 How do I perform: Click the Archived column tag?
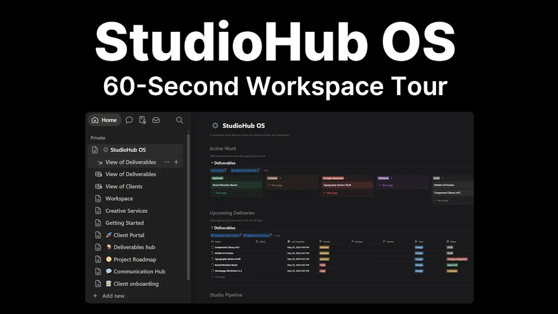[x=272, y=178]
